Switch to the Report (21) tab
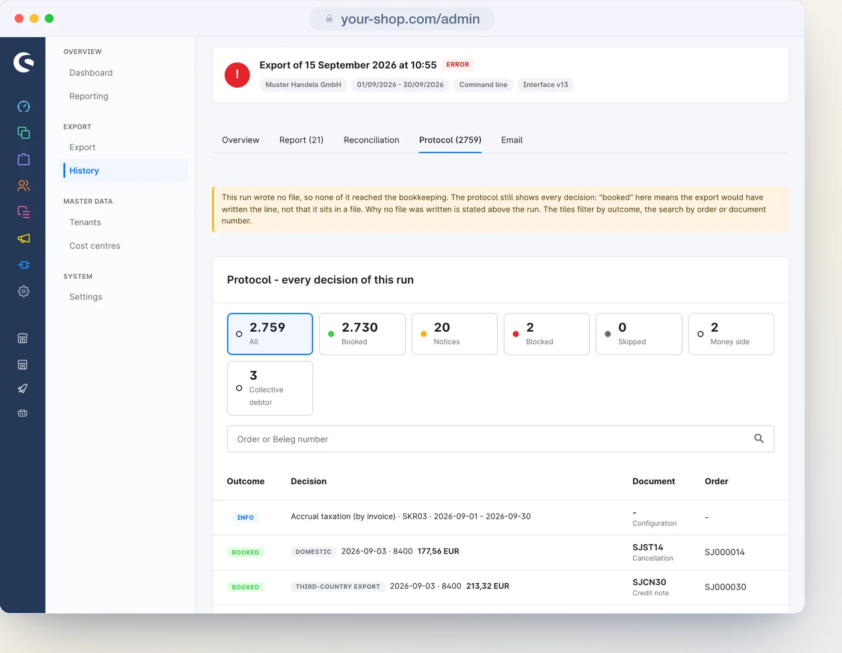This screenshot has width=842, height=653. pyautogui.click(x=301, y=140)
